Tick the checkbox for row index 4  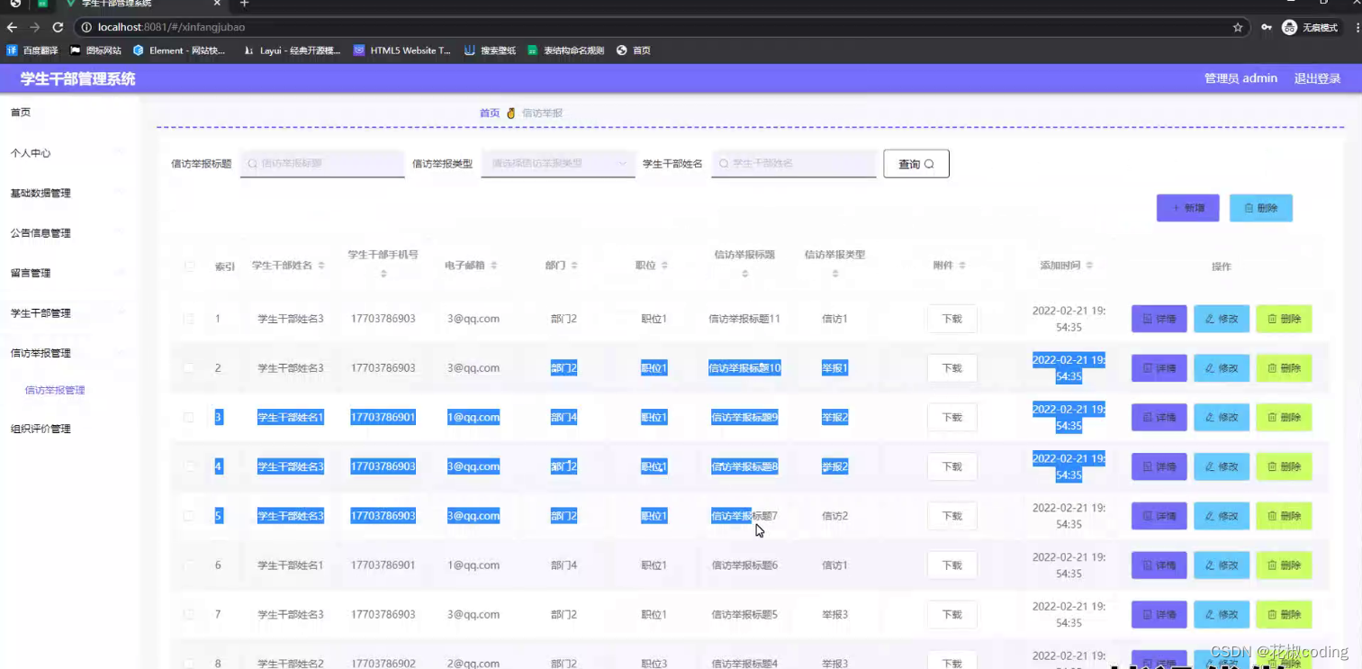click(x=189, y=466)
